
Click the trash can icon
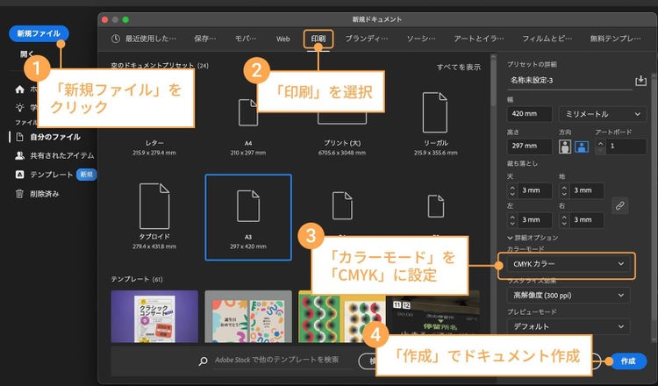19,193
